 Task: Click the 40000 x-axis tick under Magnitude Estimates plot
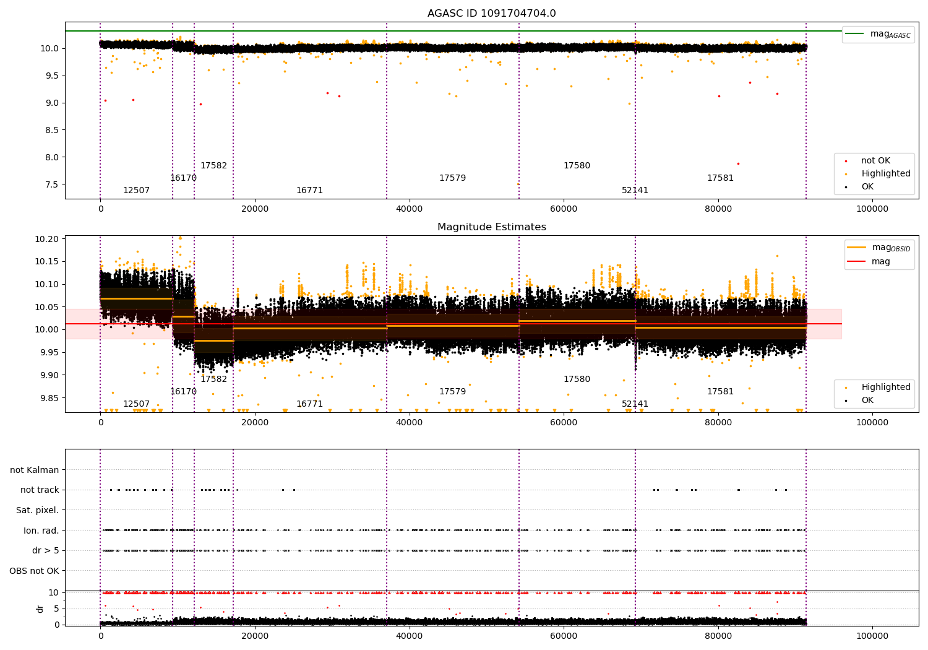[409, 423]
